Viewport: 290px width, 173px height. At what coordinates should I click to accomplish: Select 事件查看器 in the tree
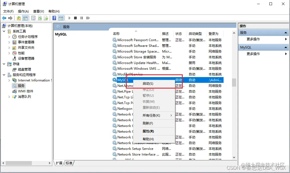(26, 42)
